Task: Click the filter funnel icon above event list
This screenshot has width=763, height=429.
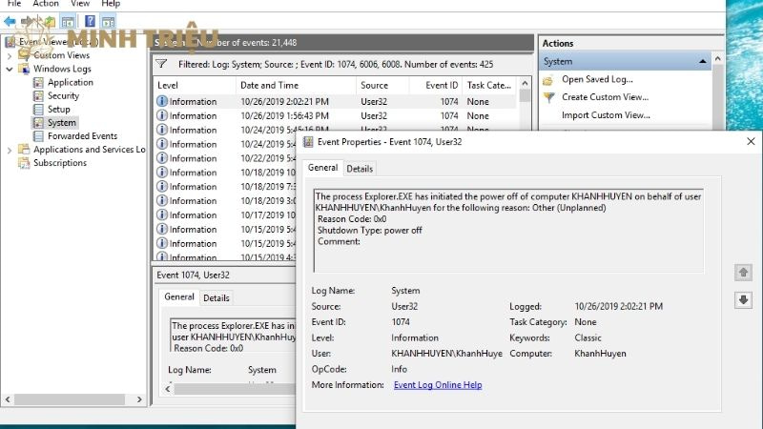Action: tap(160, 64)
